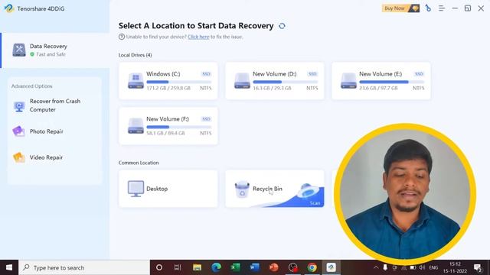Viewport: 490px width, 275px height.
Task: Select the New Volume (E:) drive
Action: tap(381, 81)
